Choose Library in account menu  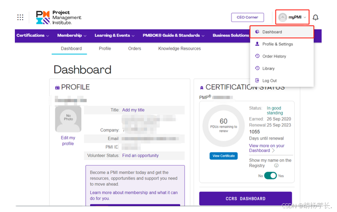click(282, 69)
